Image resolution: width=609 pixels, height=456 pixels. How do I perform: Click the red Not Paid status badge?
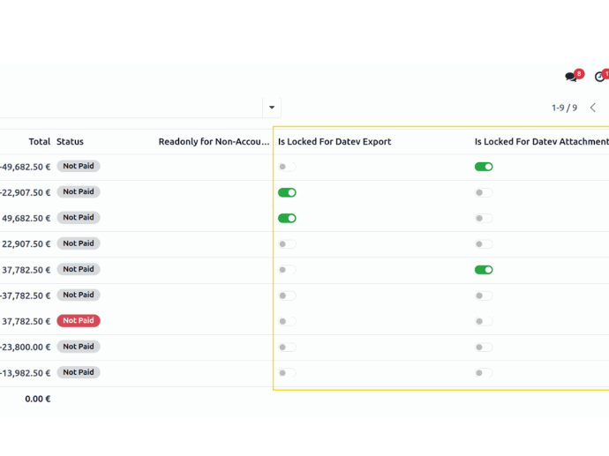(79, 320)
